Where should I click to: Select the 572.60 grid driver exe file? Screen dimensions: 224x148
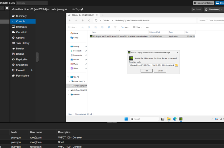click(142, 36)
